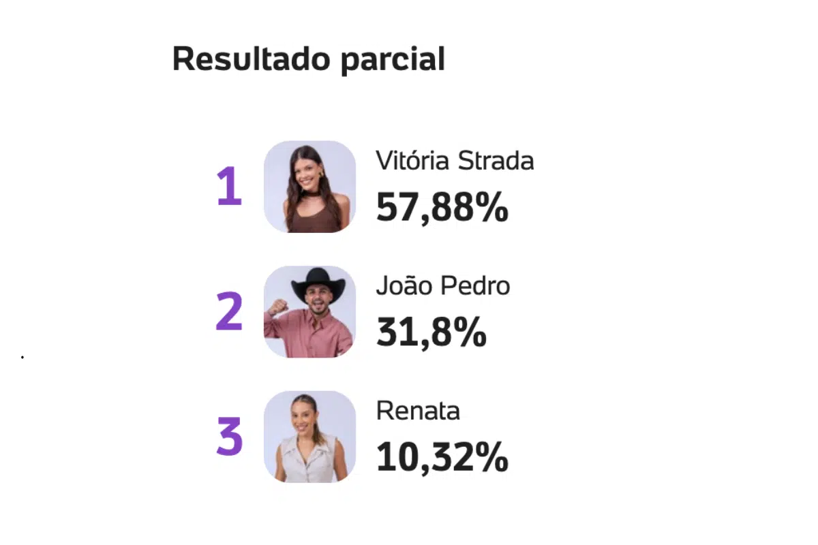Click the small black dot at left edge
The image size is (818, 545).
click(22, 356)
